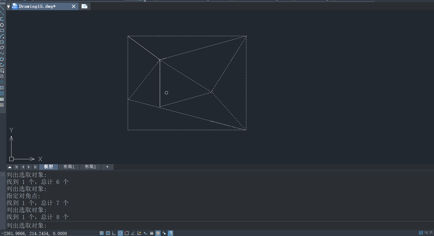The width and height of the screenshot is (434, 236).
Task: Toggle Dynamic Input in status bar
Action: coord(145,233)
